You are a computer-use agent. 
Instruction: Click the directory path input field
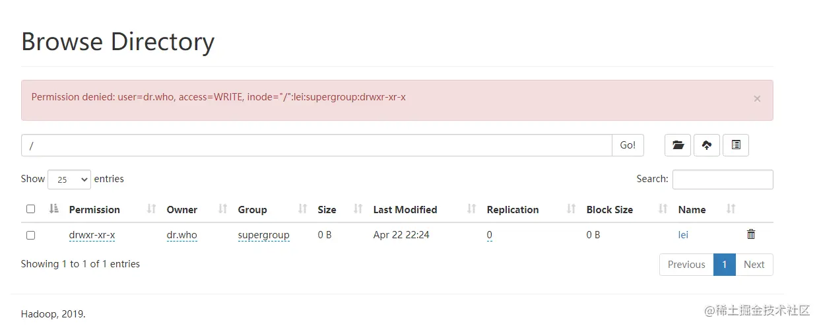pos(317,145)
